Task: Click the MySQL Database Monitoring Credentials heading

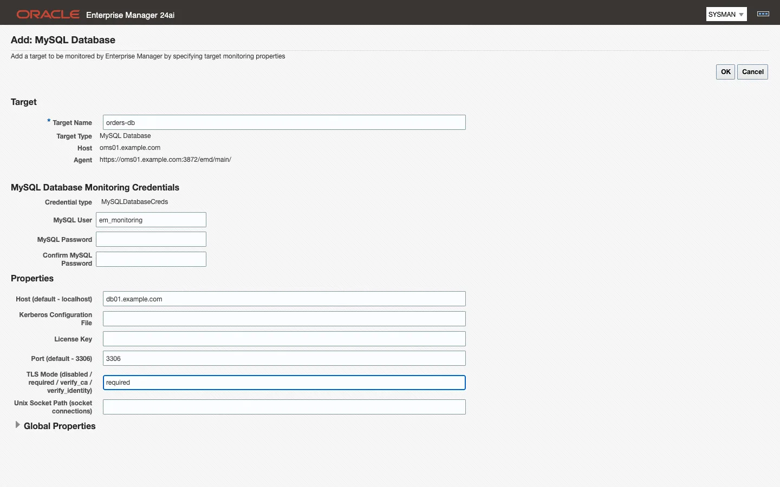Action: tap(95, 187)
